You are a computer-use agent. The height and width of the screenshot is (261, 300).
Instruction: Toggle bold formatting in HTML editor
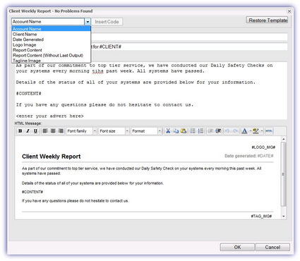(20, 131)
